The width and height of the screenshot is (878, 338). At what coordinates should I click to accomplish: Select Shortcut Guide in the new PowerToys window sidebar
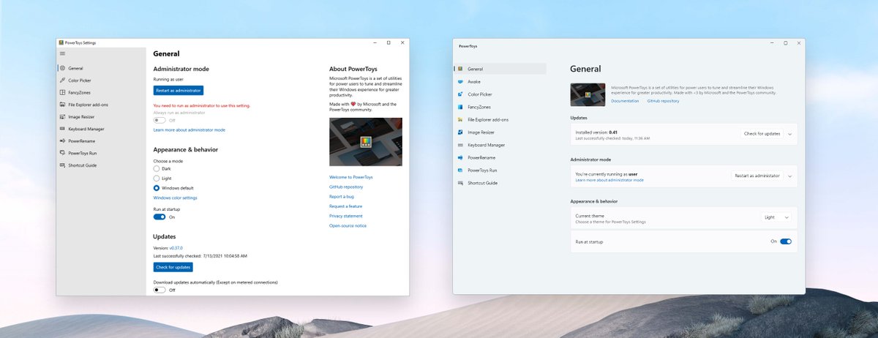[500, 183]
